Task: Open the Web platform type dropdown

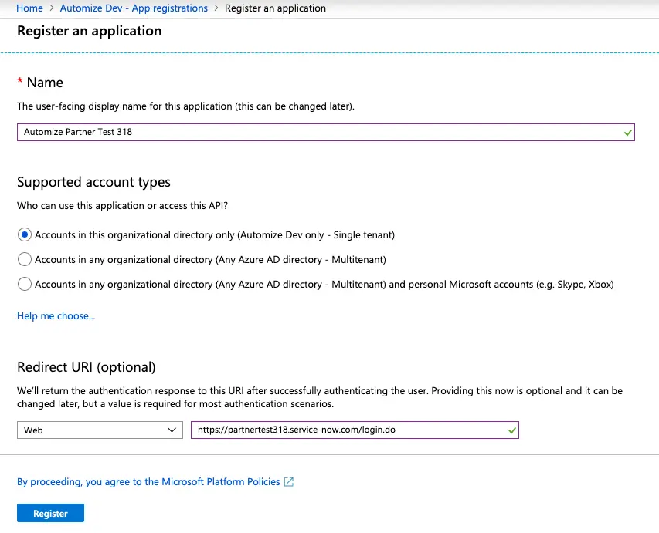Action: pos(99,430)
